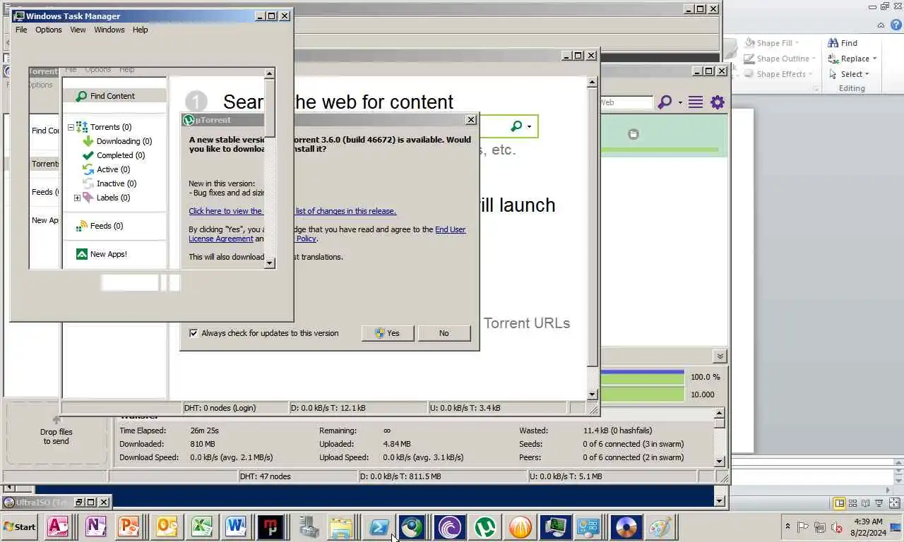This screenshot has width=904, height=542.
Task: Open Task Manager monitor icon in taskbar
Action: (555, 526)
